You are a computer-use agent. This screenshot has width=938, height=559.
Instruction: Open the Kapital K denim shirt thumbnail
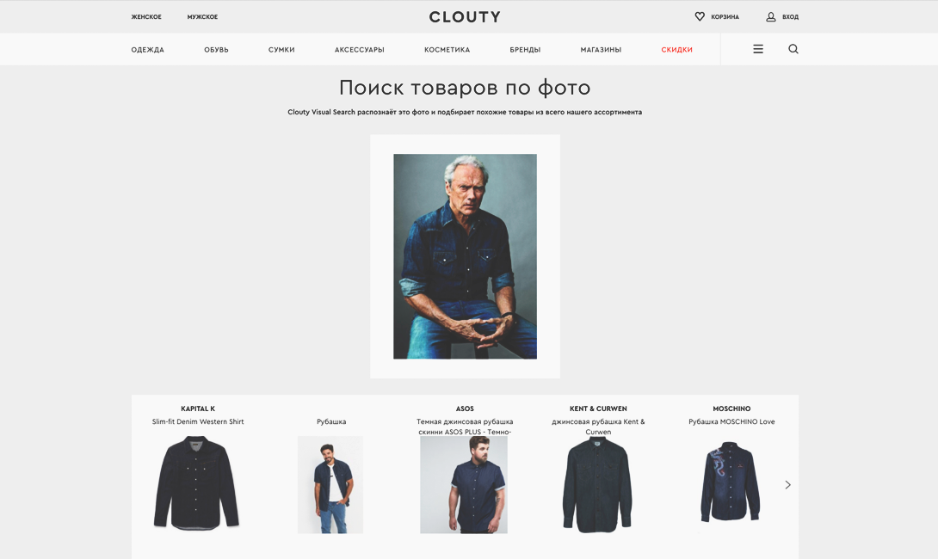pos(197,483)
